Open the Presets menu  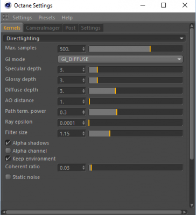pyautogui.click(x=47, y=18)
